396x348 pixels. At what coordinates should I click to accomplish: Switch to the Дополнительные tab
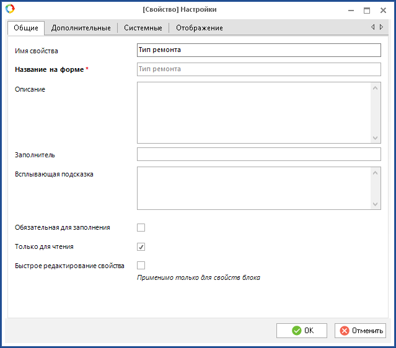click(x=81, y=28)
